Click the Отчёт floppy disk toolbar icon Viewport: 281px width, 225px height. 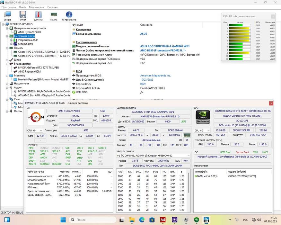23,16
